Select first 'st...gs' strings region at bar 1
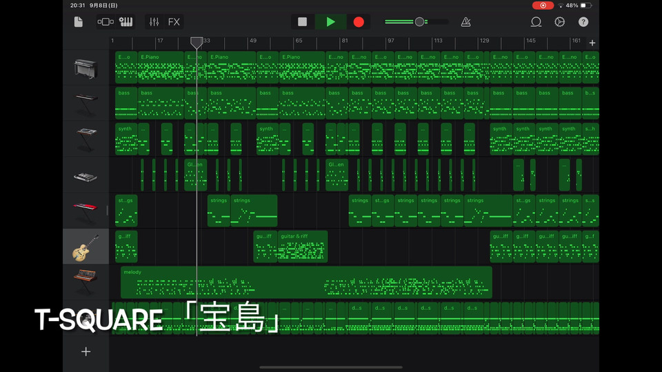Viewport: 662px width, 372px height. 126,211
